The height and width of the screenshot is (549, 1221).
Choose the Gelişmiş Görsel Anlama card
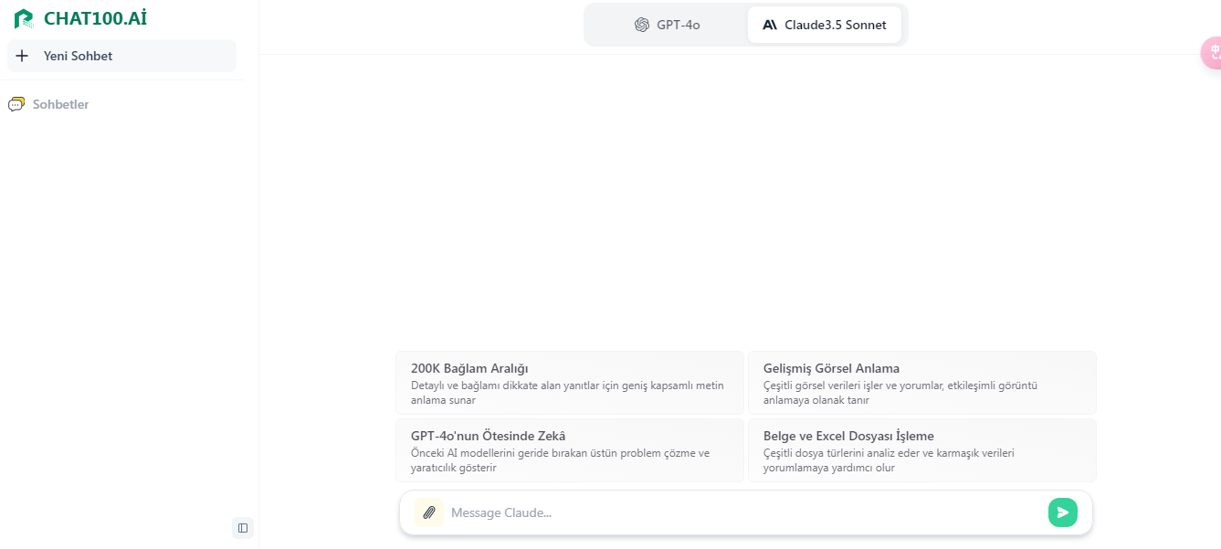click(922, 383)
